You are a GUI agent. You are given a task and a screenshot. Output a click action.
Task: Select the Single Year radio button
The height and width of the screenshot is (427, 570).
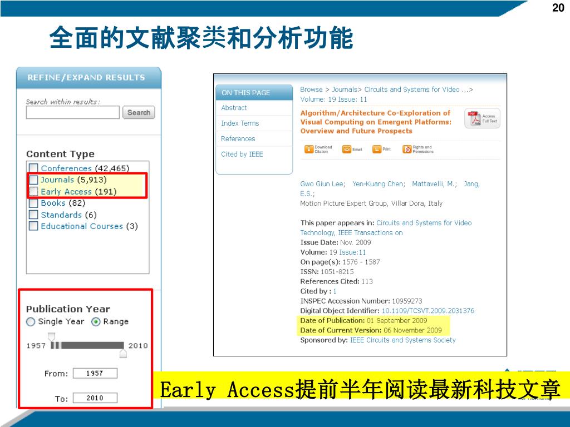[31, 322]
